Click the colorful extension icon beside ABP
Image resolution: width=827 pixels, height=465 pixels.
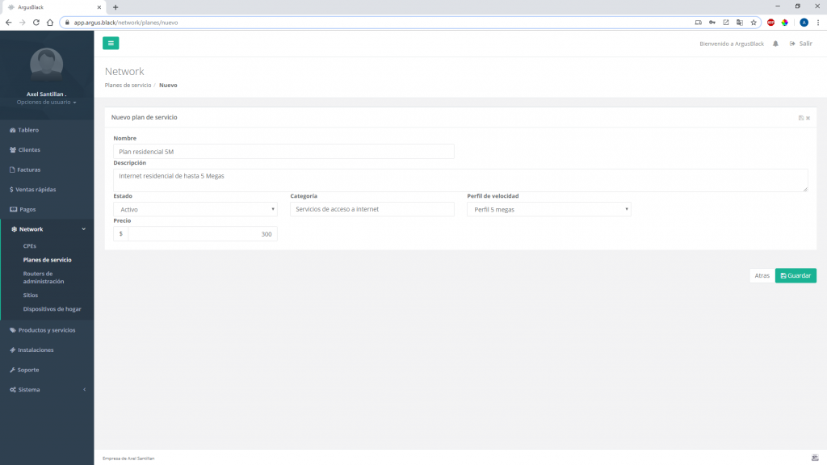click(x=785, y=23)
